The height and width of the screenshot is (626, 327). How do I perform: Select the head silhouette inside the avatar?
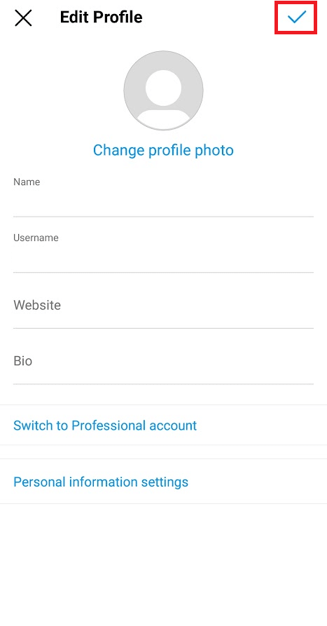point(164,88)
